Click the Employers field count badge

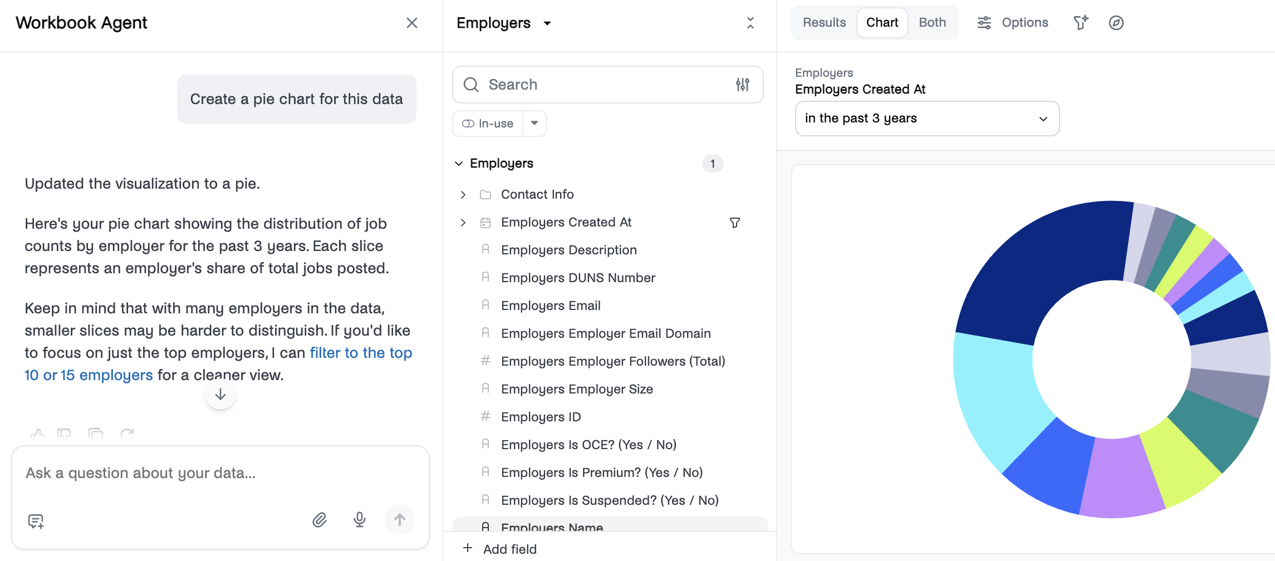tap(712, 164)
